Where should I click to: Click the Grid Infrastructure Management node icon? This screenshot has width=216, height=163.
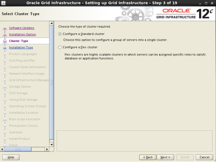coord(5,80)
